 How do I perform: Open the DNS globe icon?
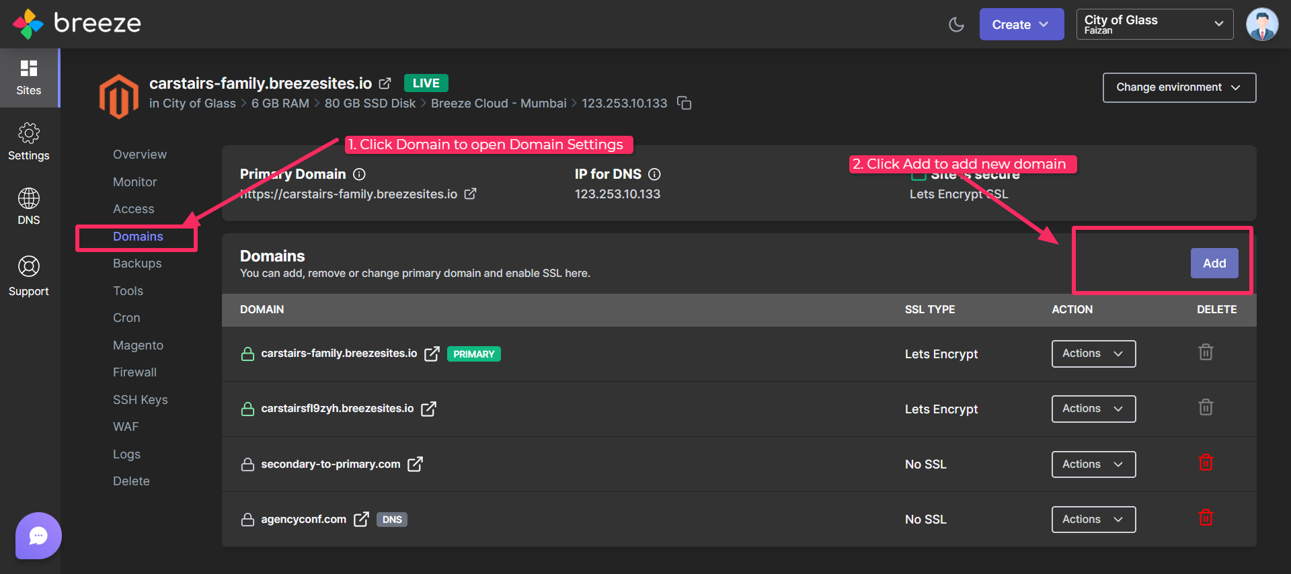(x=29, y=198)
